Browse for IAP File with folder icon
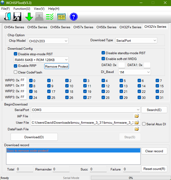 coord(137,116)
